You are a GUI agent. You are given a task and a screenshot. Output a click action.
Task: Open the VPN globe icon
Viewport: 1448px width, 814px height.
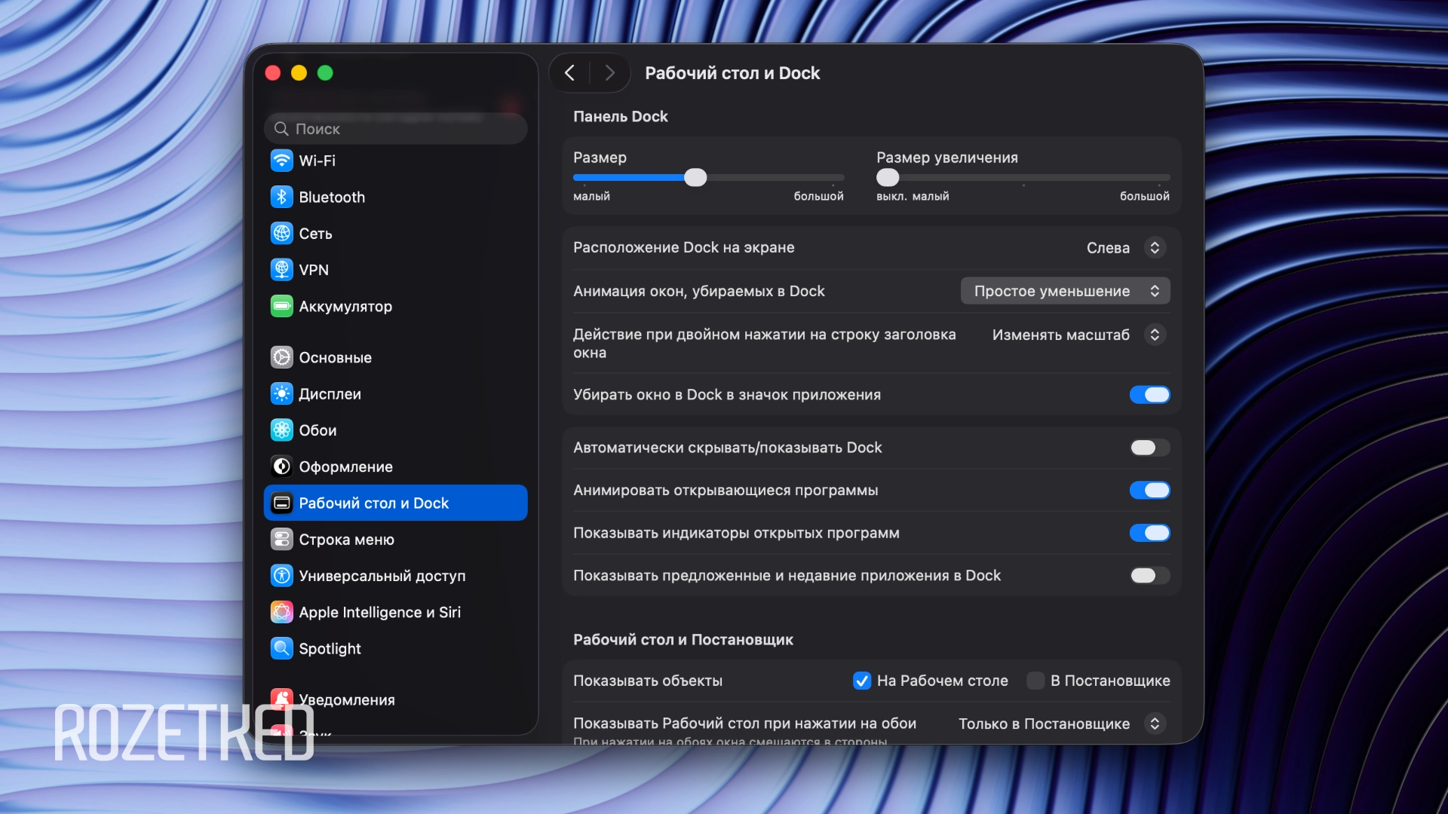281,270
